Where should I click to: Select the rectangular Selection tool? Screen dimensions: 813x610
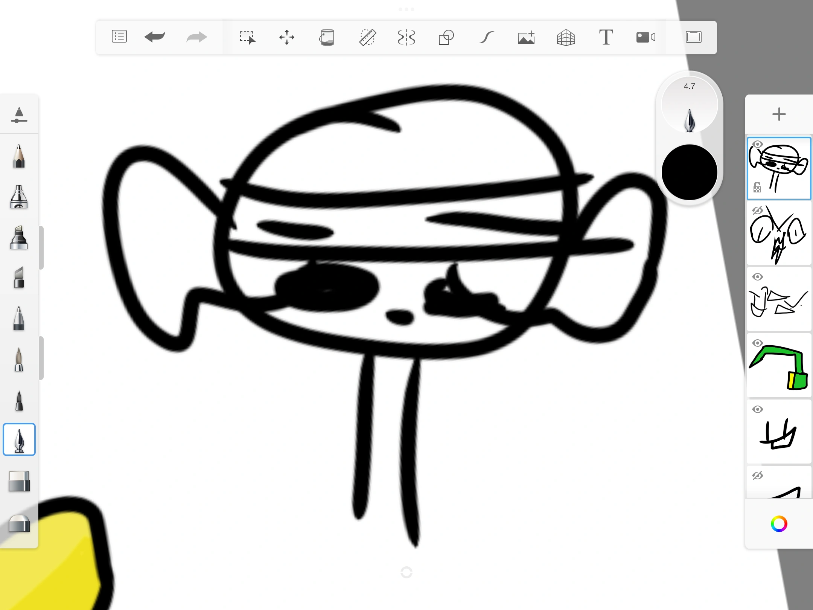[247, 37]
